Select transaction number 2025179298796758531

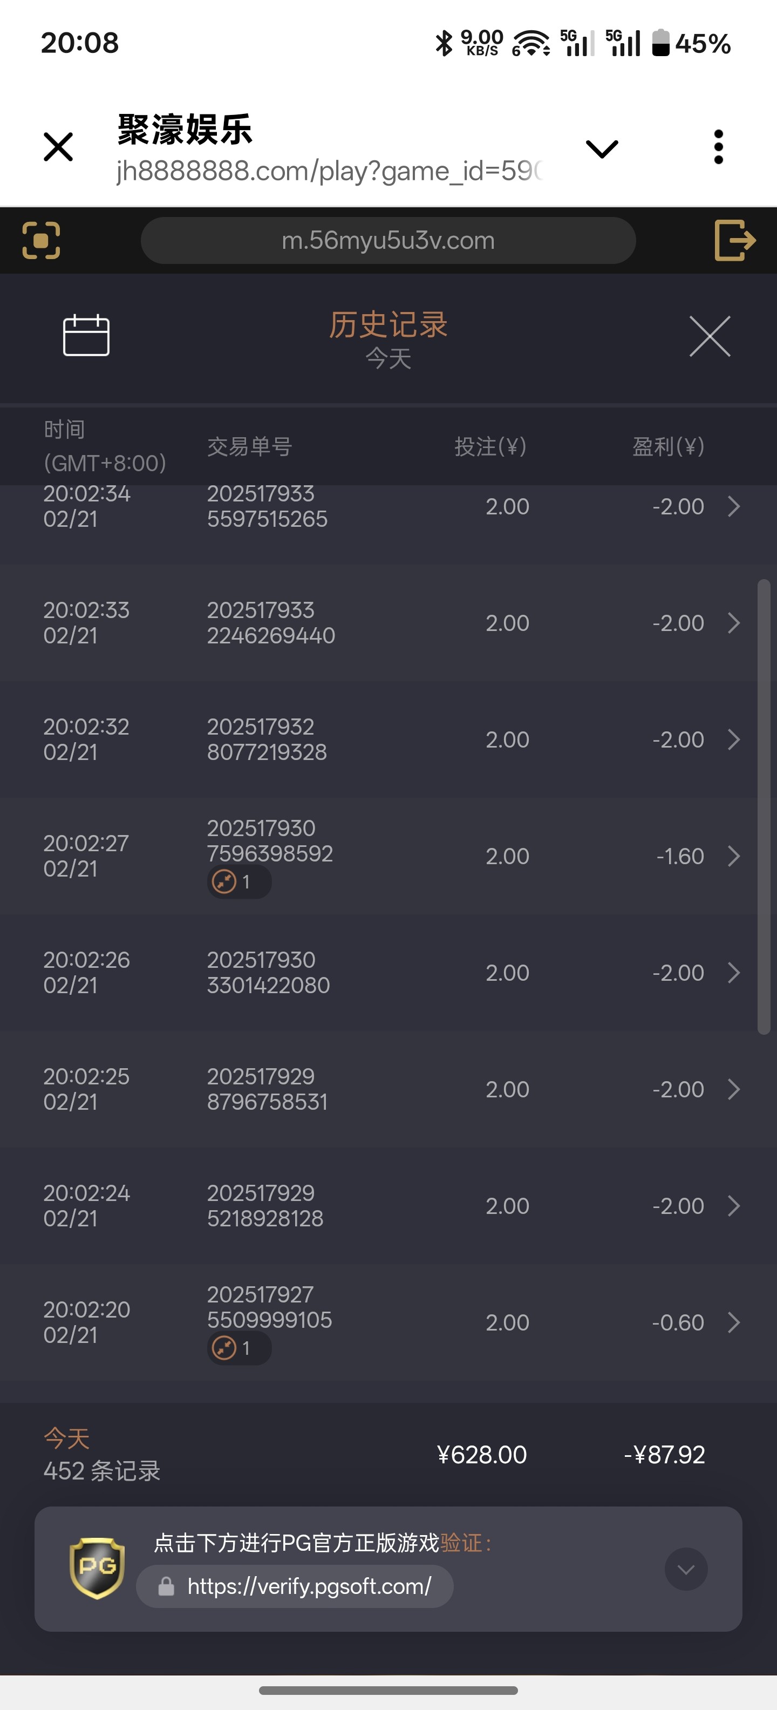click(x=267, y=1089)
